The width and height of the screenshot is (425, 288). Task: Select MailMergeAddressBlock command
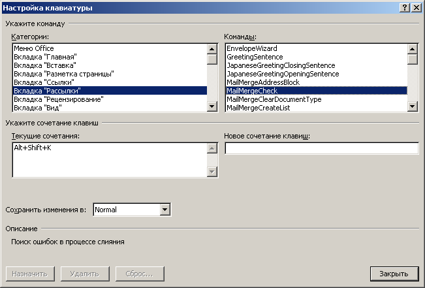point(263,82)
